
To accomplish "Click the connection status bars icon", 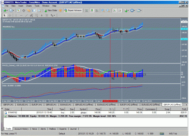I will (162, 134).
